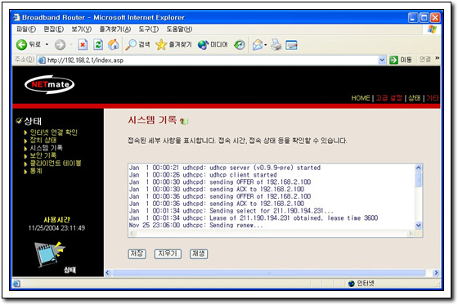Click the log box scroll up arrow
Image resolution: width=458 pixels, height=305 pixels.
click(418, 168)
